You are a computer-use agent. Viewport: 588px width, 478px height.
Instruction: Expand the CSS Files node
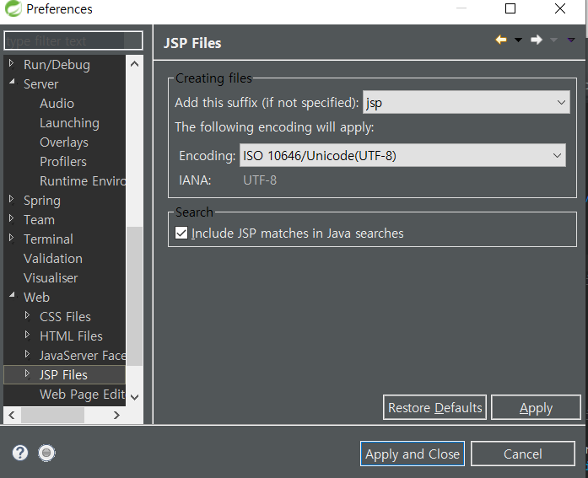point(27,315)
